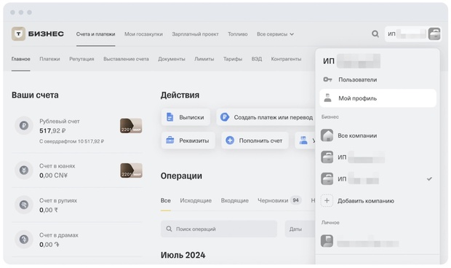Click the 94 badge on Черновики
This screenshot has width=451, height=268.
[x=295, y=200]
